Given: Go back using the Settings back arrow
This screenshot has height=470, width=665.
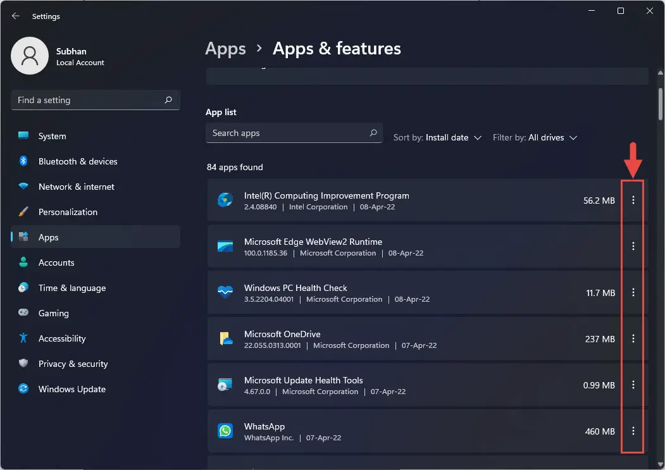Looking at the screenshot, I should point(16,16).
